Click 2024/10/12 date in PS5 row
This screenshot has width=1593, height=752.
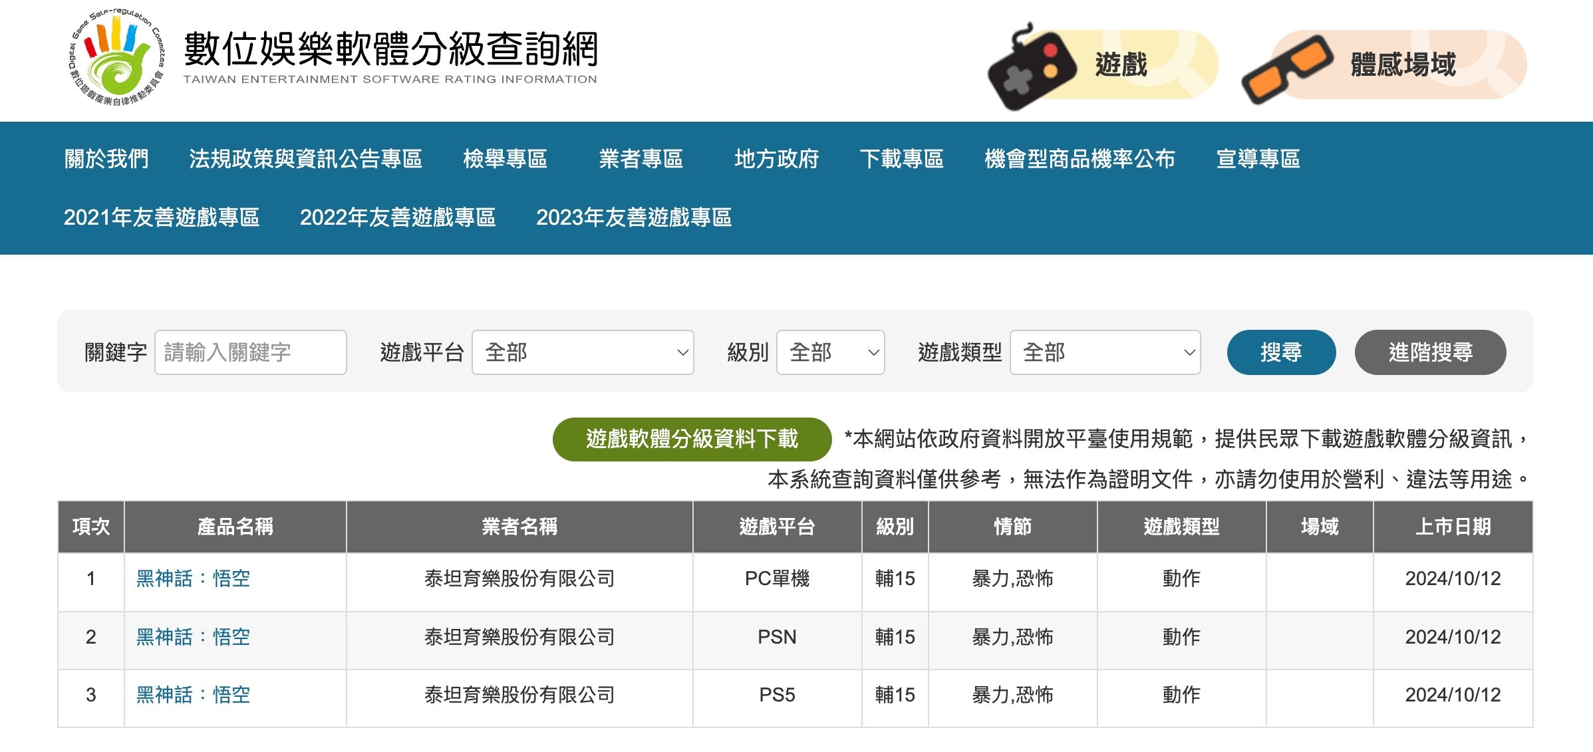point(1453,695)
